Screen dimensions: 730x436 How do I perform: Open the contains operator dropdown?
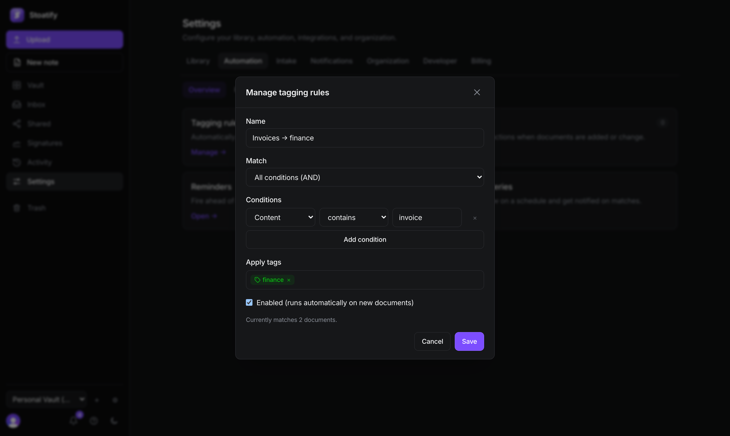pyautogui.click(x=354, y=217)
